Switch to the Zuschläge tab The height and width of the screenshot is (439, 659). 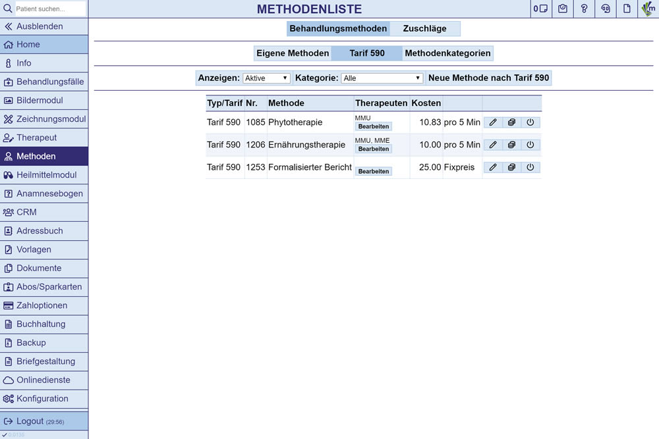pos(424,28)
